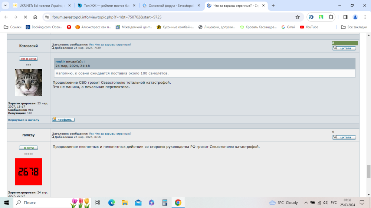Screen dimensions: 371x208
Task: Open the Windows Start menu
Action: pyautogui.click(x=6, y=202)
